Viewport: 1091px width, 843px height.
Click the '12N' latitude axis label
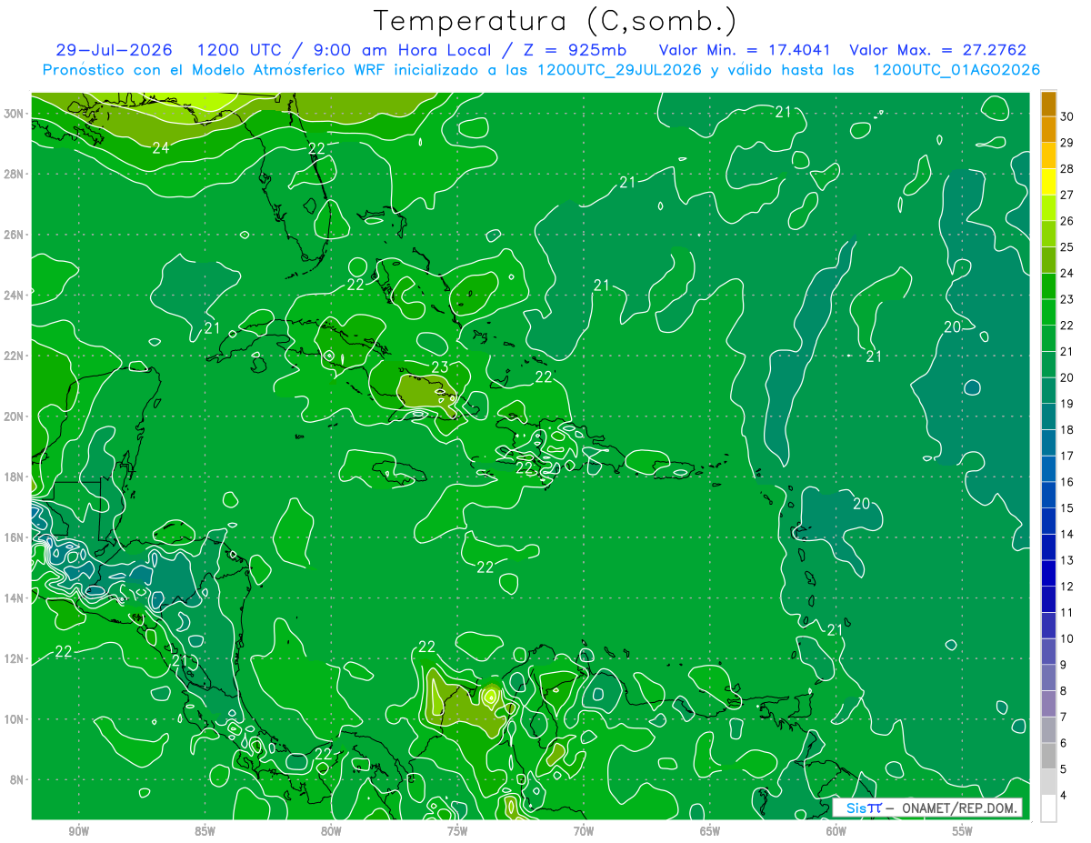[15, 658]
